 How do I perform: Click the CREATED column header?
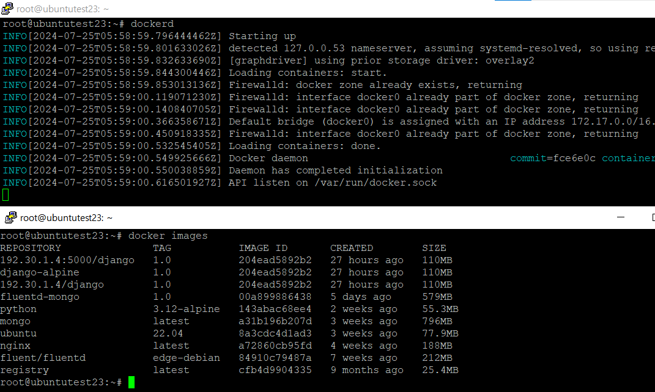tap(352, 248)
